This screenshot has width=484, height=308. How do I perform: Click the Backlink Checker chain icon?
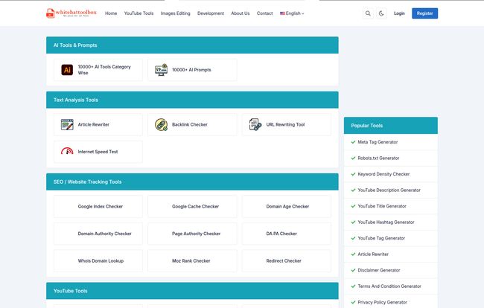[161, 124]
